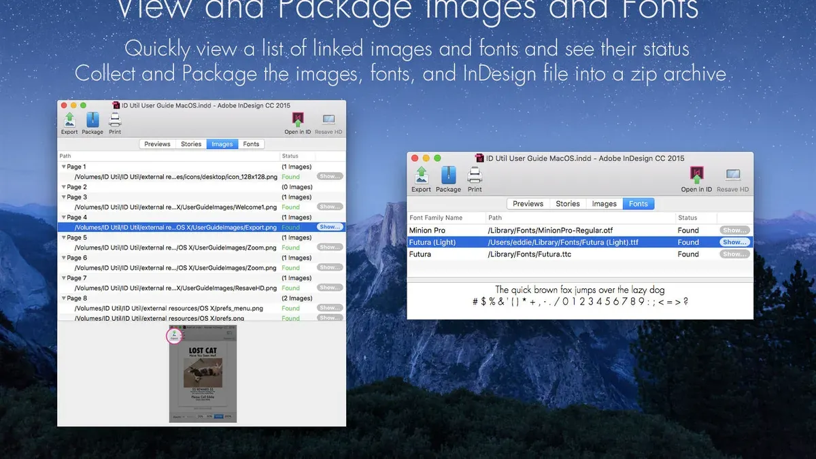The width and height of the screenshot is (816, 459).
Task: Collapse the Page 4 disclosure triangle
Action: pyautogui.click(x=64, y=218)
